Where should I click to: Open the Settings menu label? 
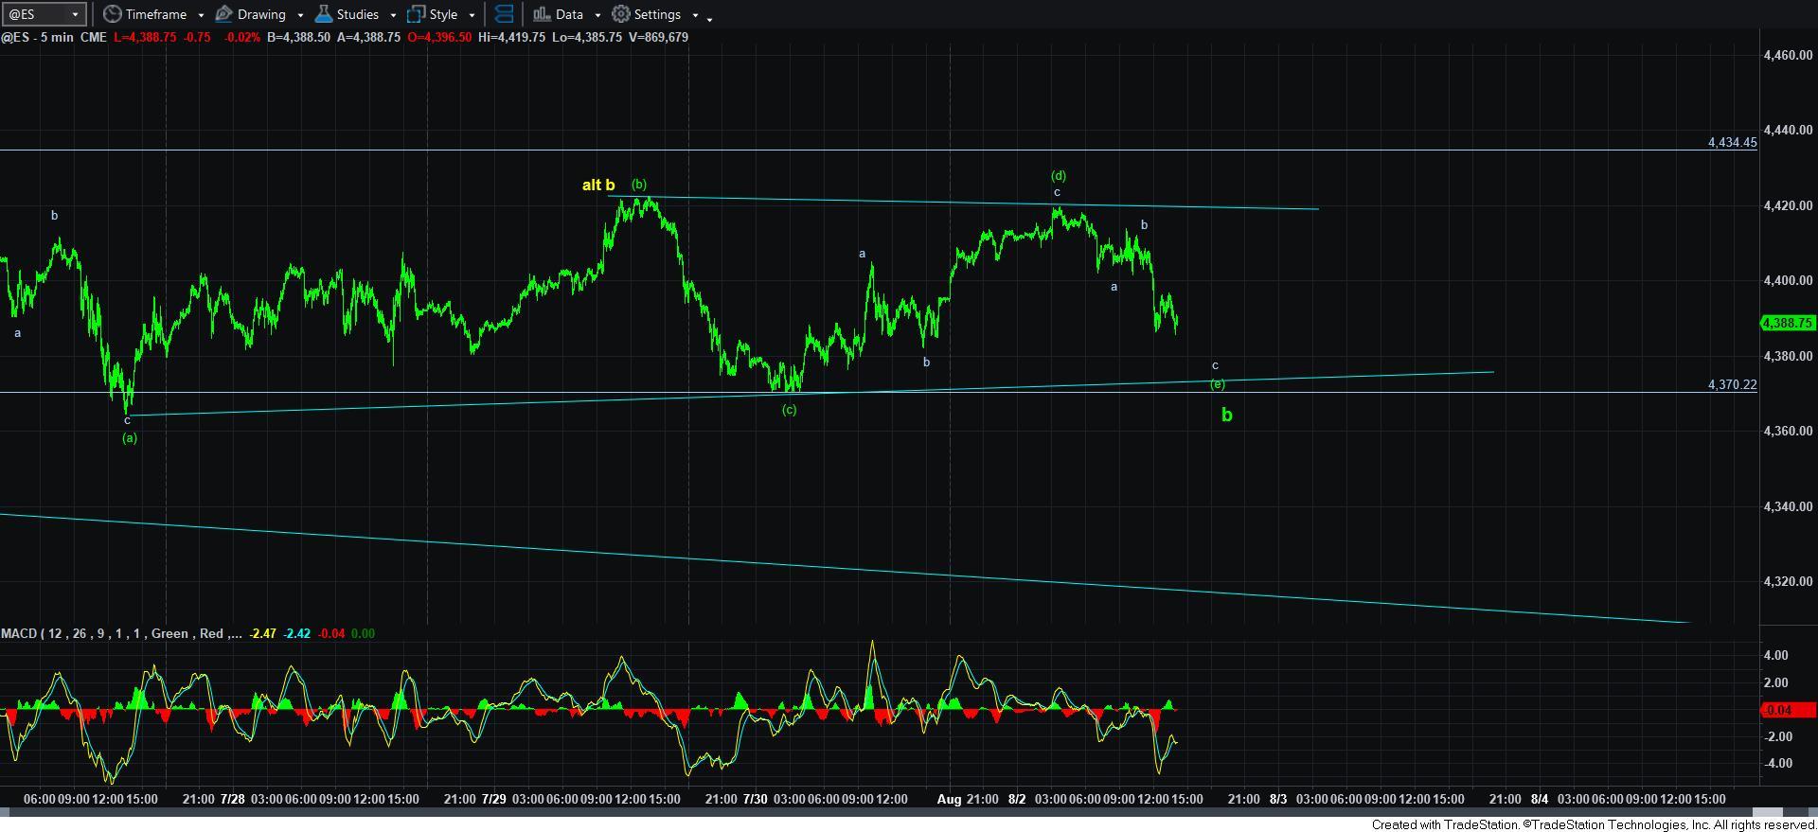(x=657, y=14)
